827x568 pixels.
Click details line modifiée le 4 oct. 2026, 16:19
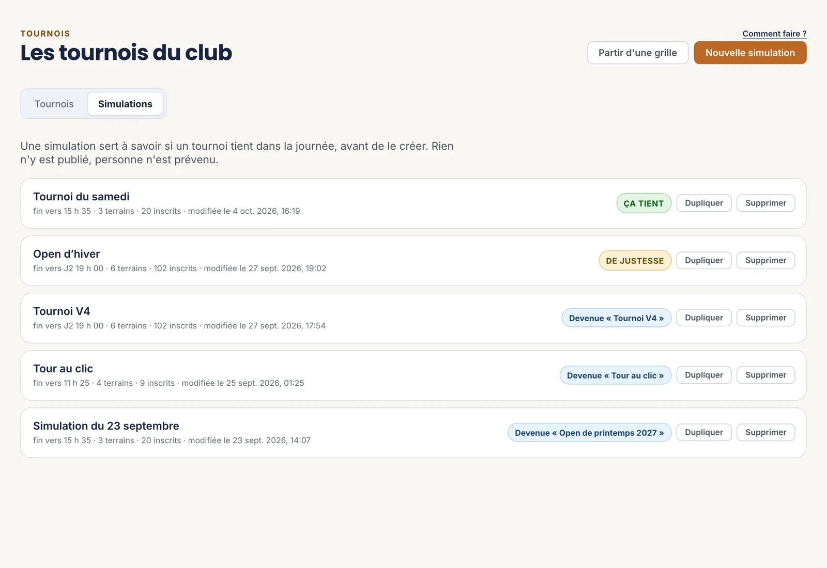(x=166, y=211)
